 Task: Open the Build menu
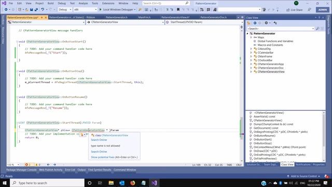click(51, 3)
